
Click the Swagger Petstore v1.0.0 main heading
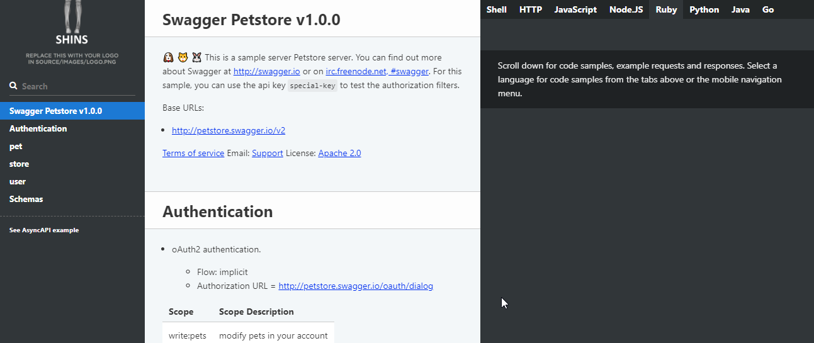[x=251, y=20]
